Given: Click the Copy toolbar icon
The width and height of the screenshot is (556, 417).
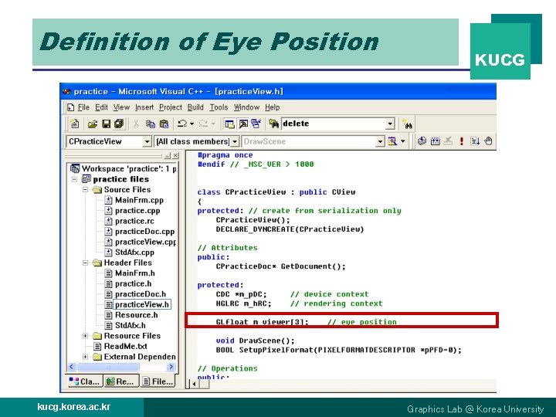Looking at the screenshot, I should click(x=151, y=124).
